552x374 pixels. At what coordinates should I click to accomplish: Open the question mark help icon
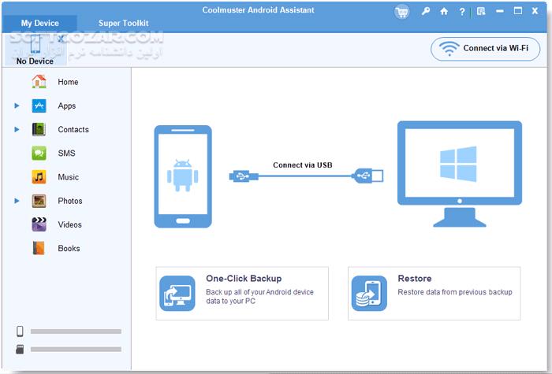[462, 12]
